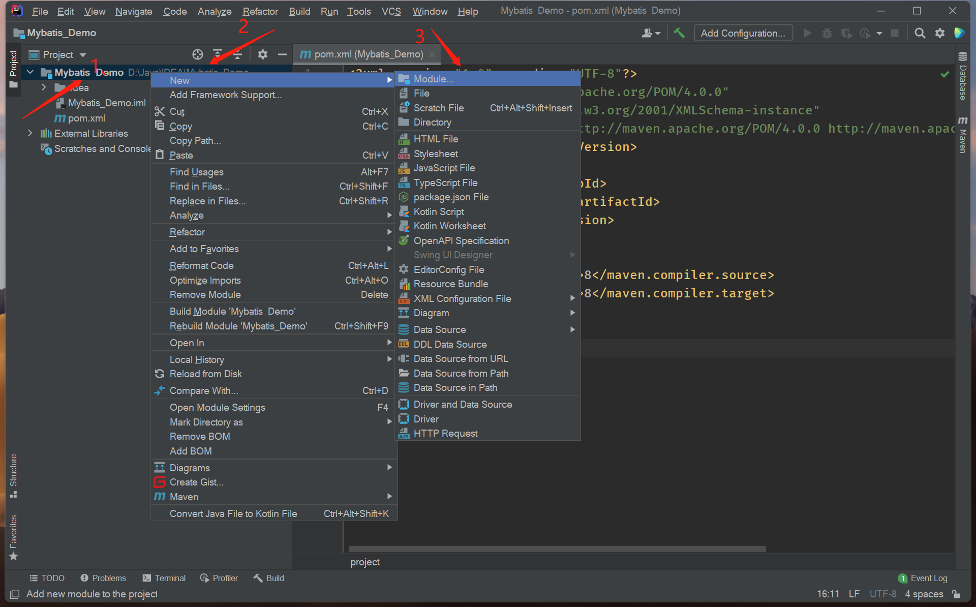The width and height of the screenshot is (976, 607).
Task: Click the editor horizontal scrollbar
Action: [x=557, y=549]
